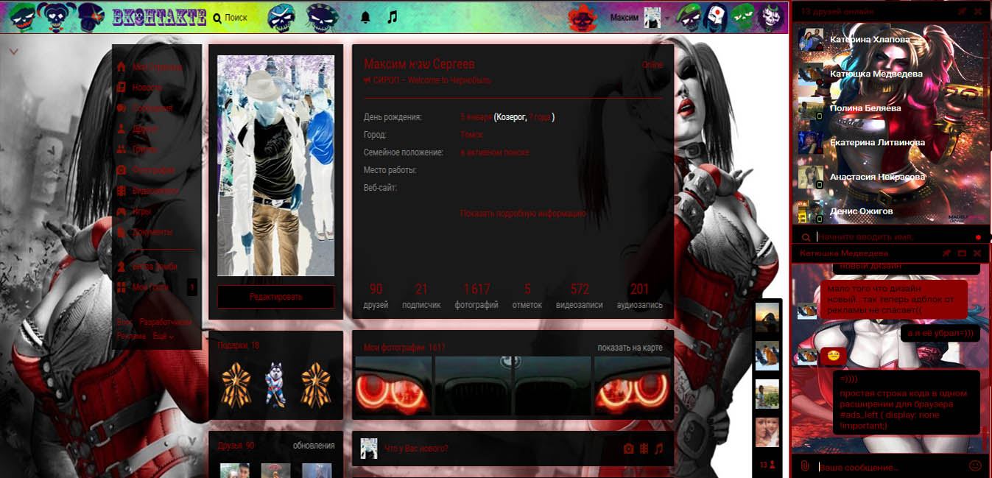Attach a photo via camera icon in post box
The image size is (992, 478).
point(628,449)
